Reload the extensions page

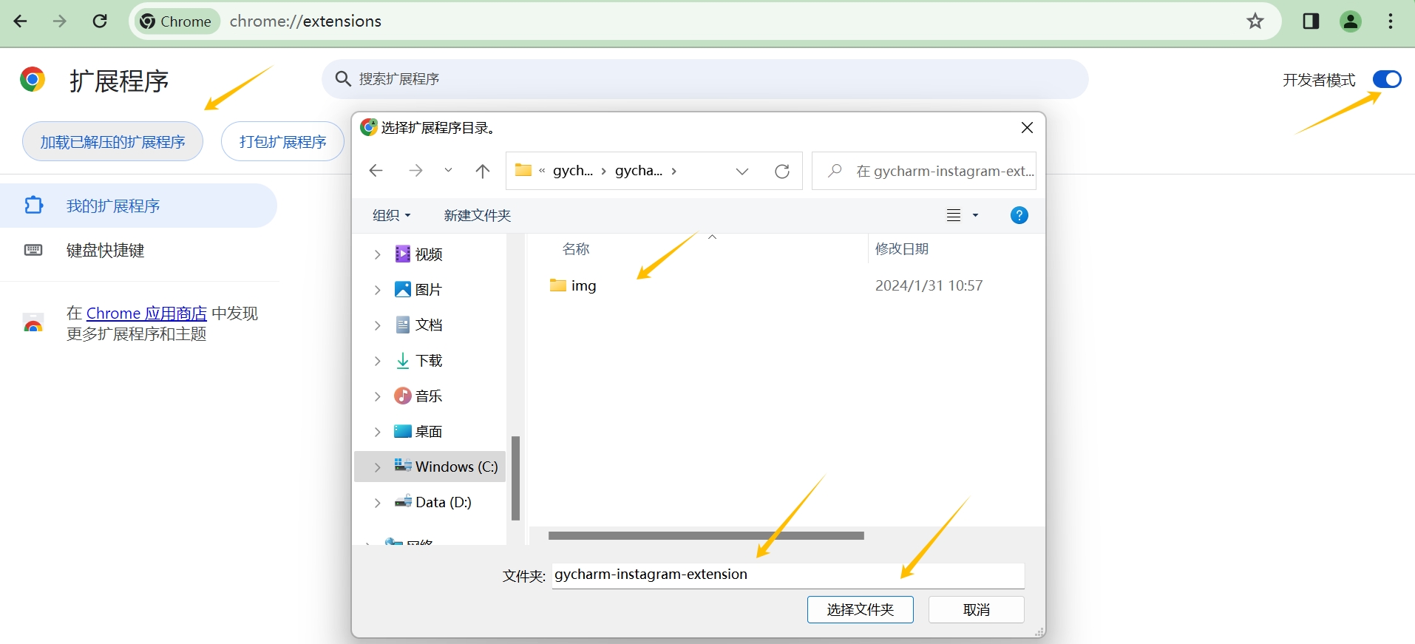100,21
